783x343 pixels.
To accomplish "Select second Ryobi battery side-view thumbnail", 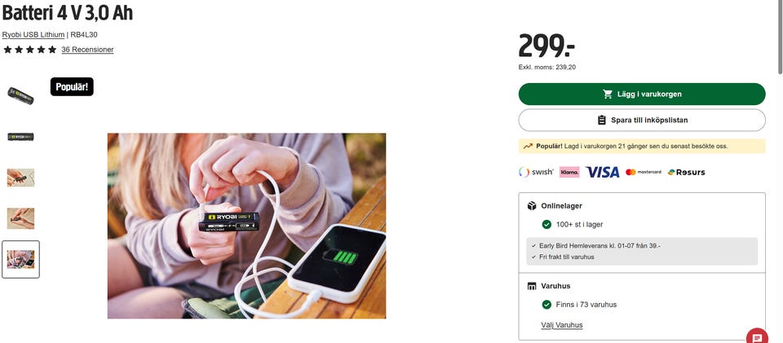I will [x=20, y=137].
